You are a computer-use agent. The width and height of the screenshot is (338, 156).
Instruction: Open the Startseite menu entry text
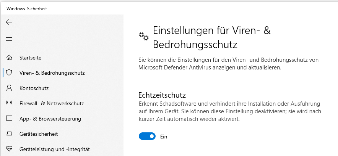click(x=30, y=58)
